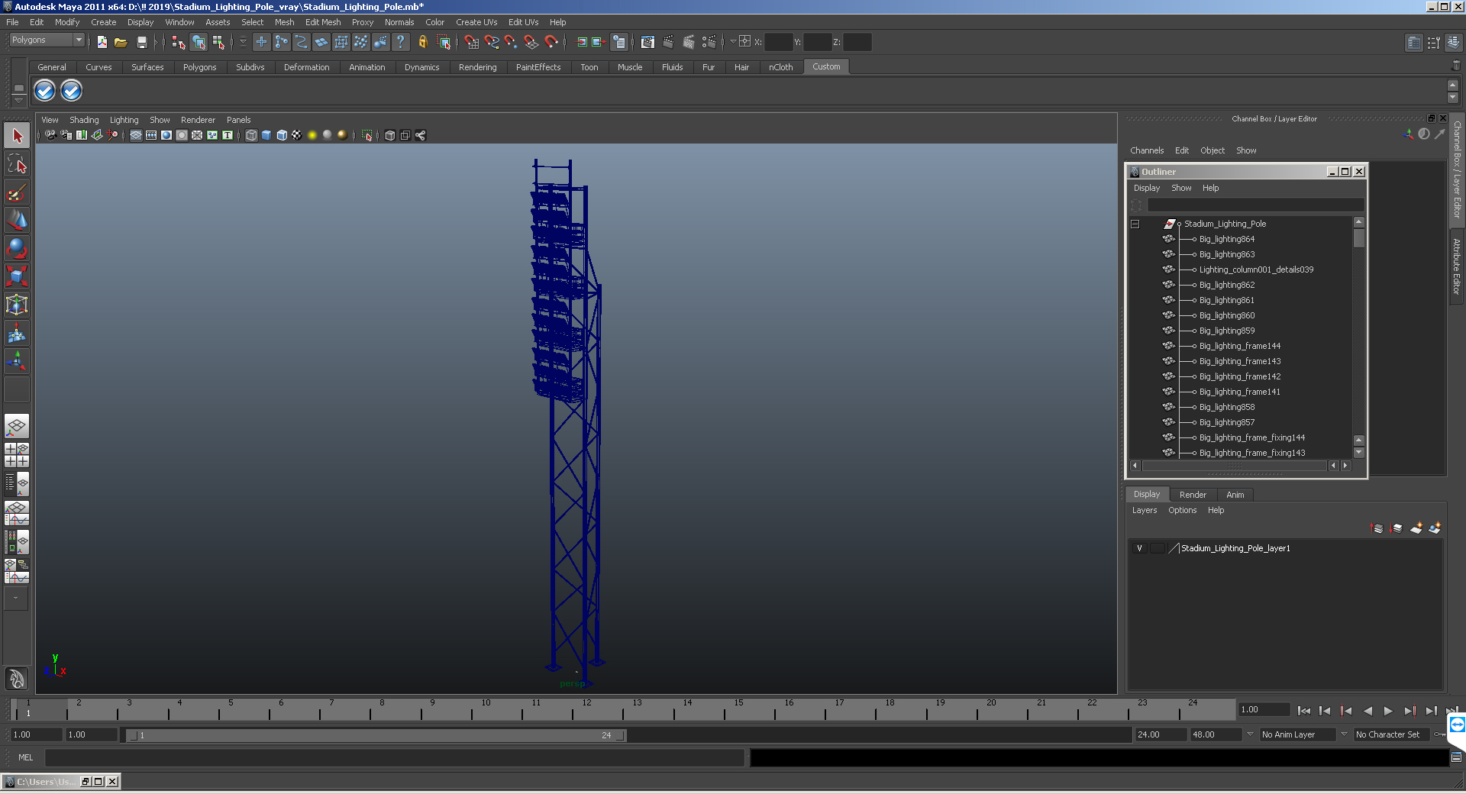Click Outliner vertical scrollbar thumb
This screenshot has width=1466, height=794.
click(x=1358, y=238)
